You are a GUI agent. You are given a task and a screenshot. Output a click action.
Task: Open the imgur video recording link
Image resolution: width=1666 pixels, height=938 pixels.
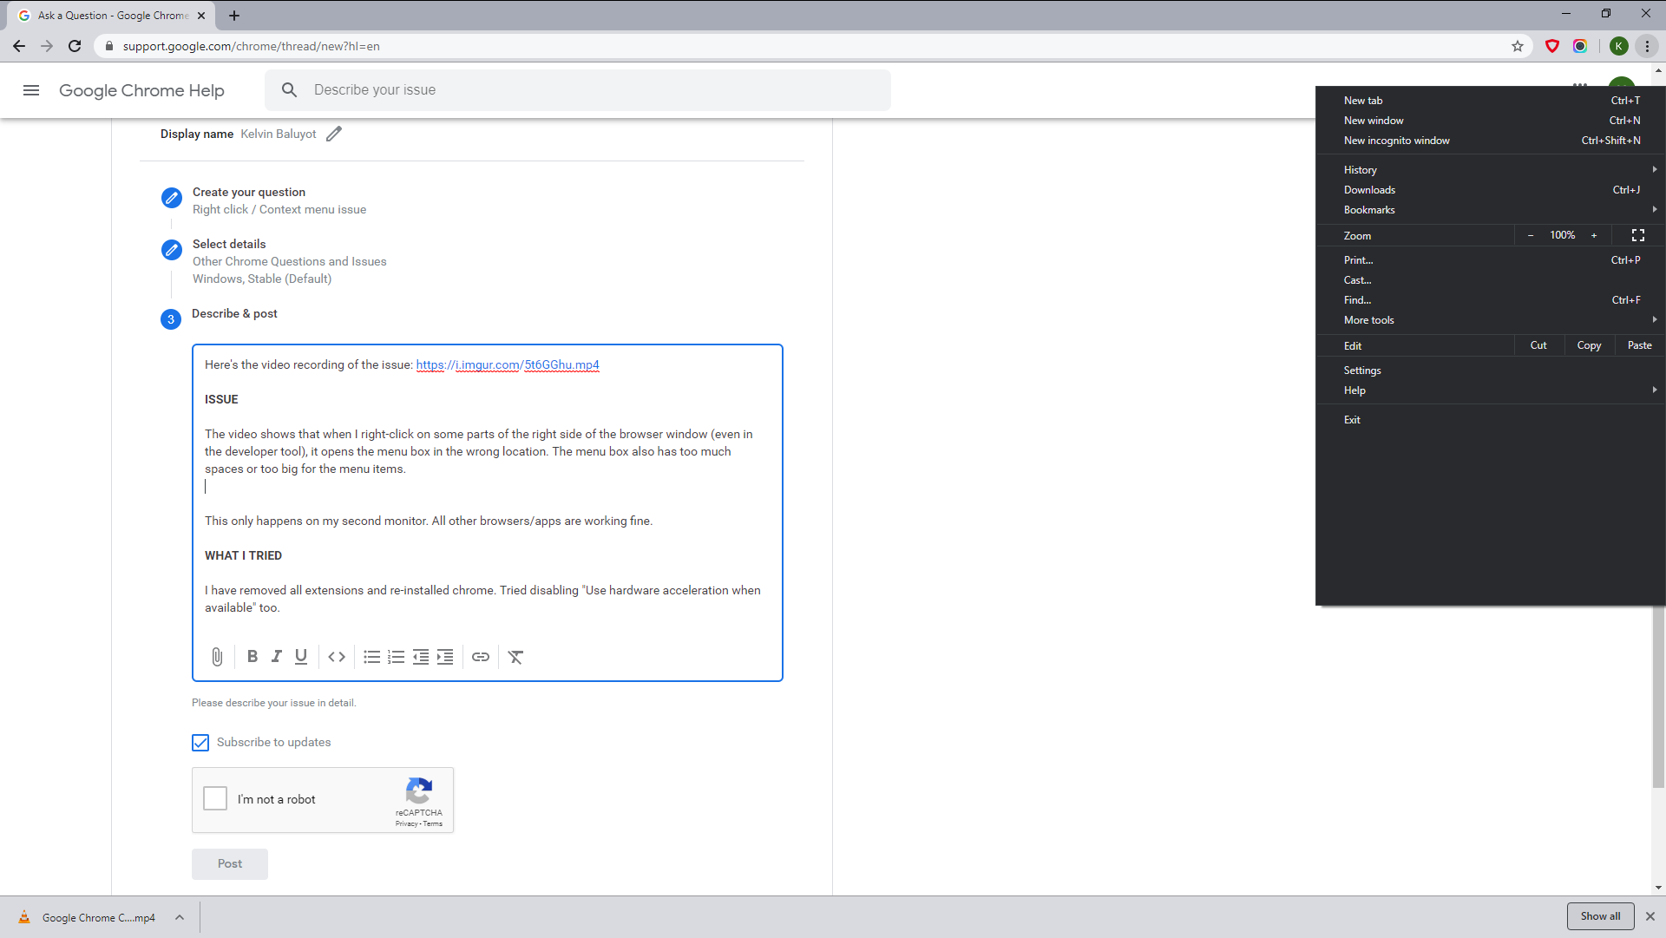[x=507, y=364]
